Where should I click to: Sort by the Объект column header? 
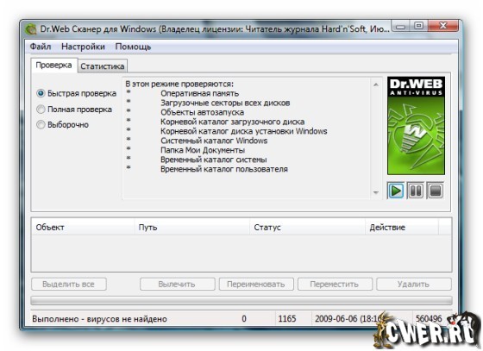pyautogui.click(x=83, y=227)
